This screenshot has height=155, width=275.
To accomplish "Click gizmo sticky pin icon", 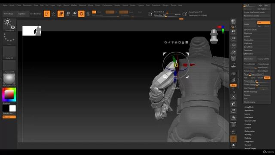I will coord(169,42).
